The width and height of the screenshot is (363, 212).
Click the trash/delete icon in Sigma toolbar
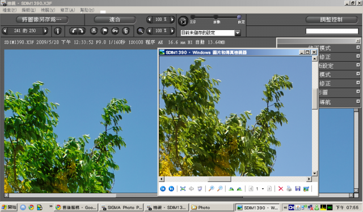pos(126,31)
